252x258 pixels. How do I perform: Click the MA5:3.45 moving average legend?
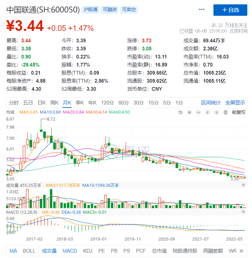tap(28, 112)
